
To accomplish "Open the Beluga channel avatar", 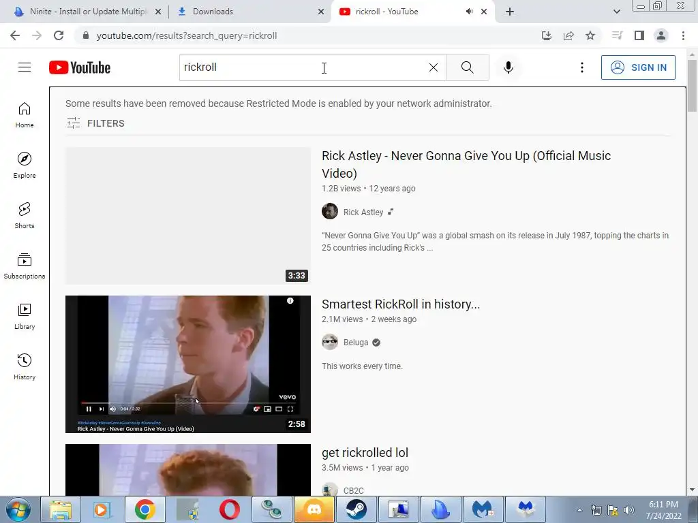I will (330, 342).
